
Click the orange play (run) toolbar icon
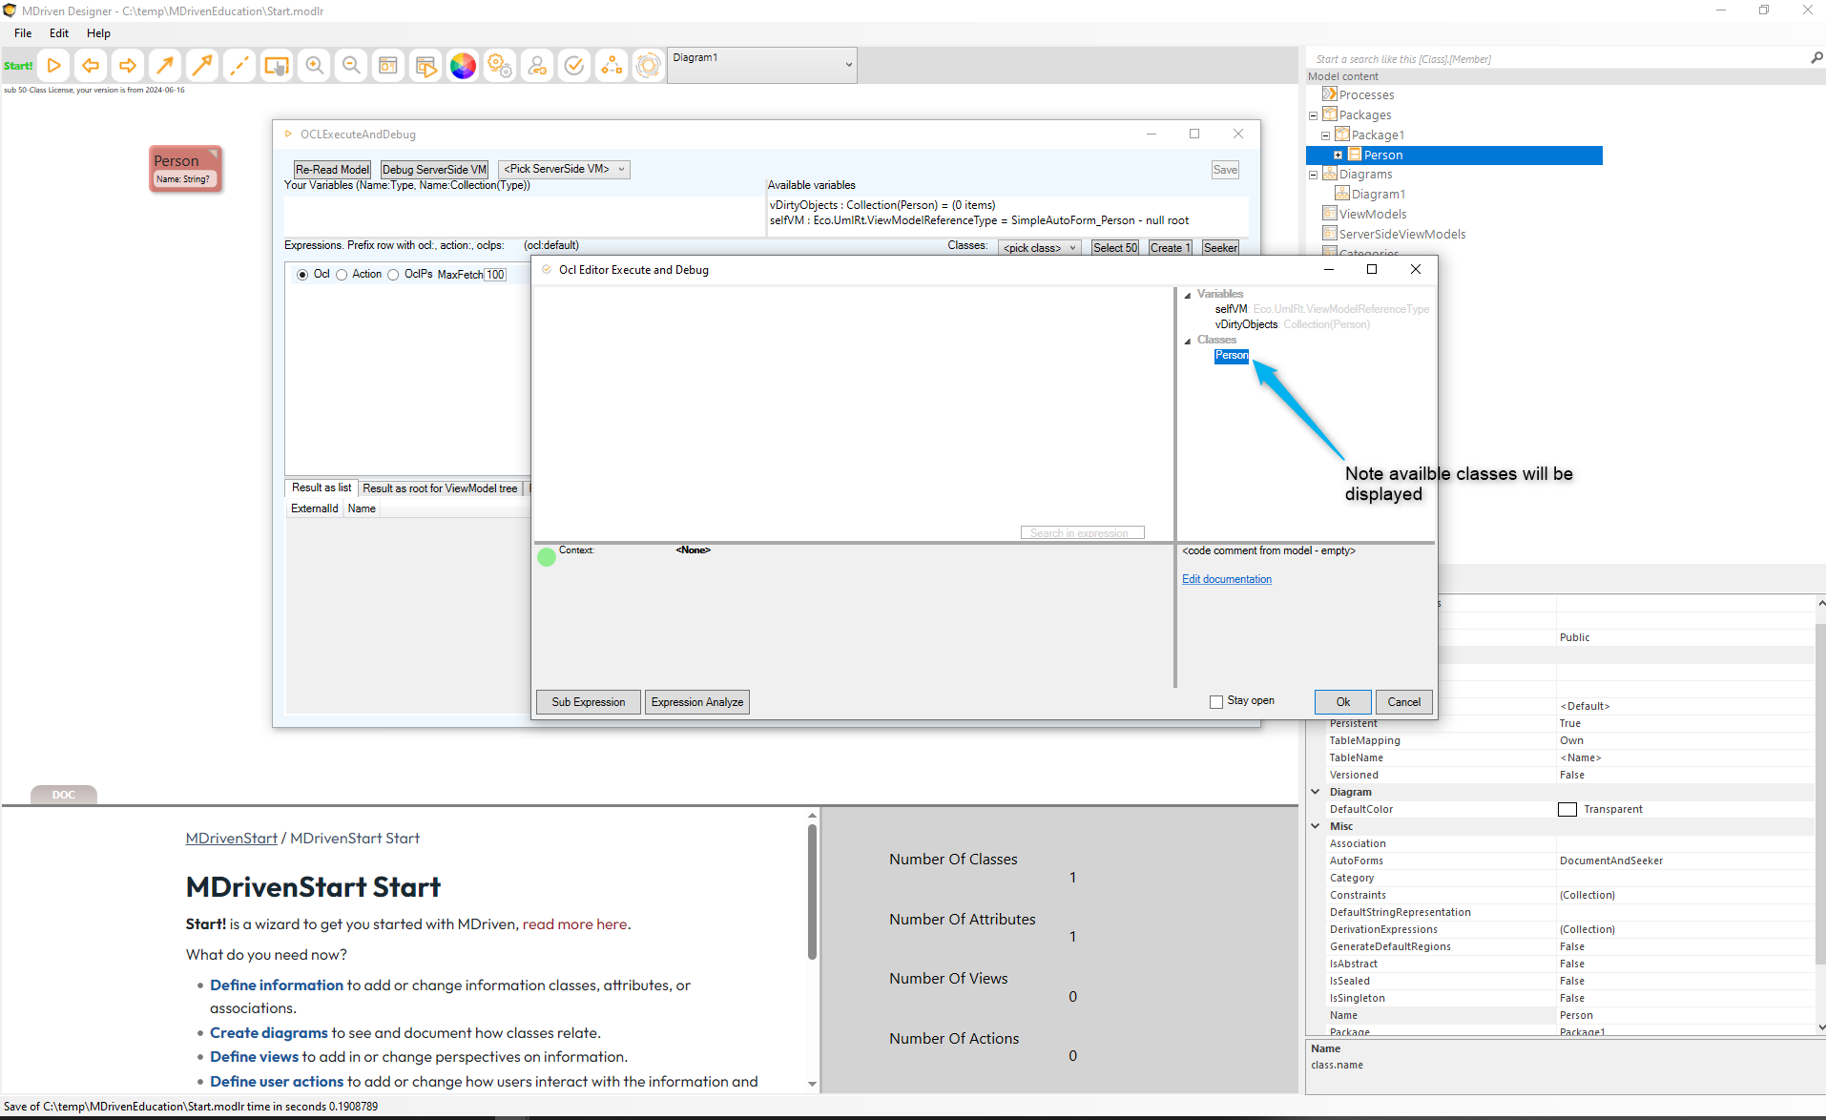[x=54, y=66]
